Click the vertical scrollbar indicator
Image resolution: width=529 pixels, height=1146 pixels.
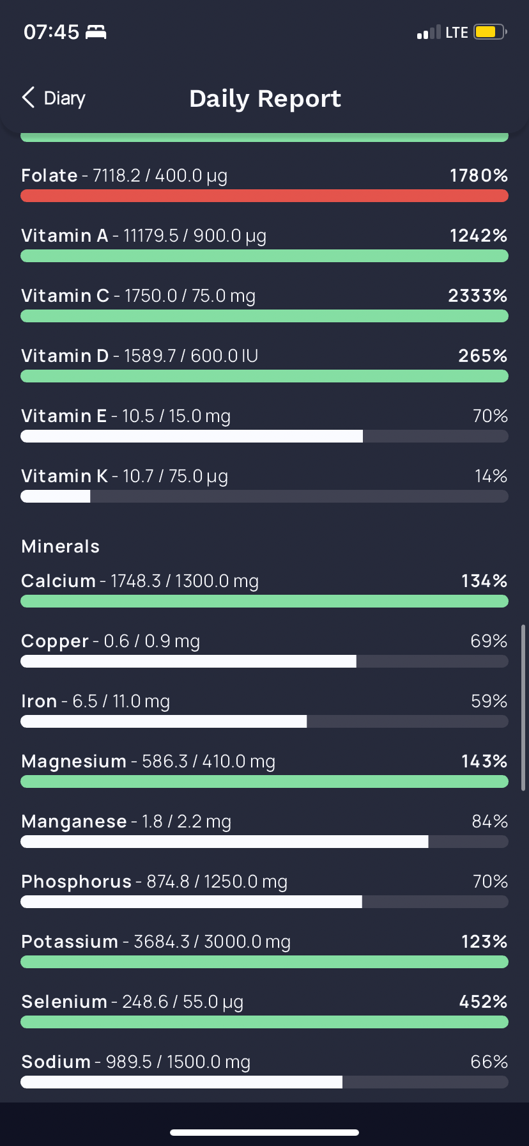point(523,708)
